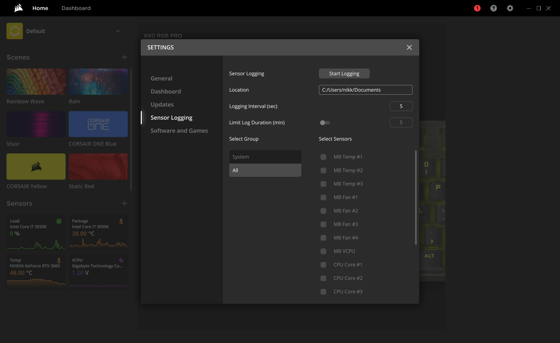Image resolution: width=560 pixels, height=343 pixels.
Task: Select the Rainbow Wave scene thumbnail
Action: click(x=36, y=82)
